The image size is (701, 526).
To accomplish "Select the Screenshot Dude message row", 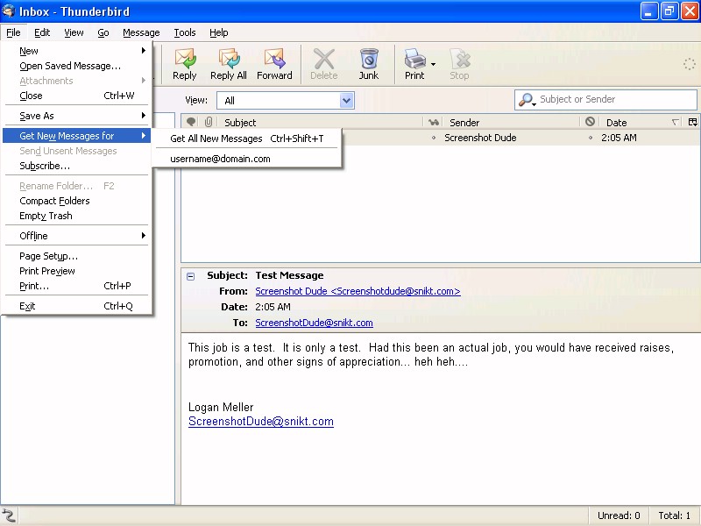I will pos(441,138).
